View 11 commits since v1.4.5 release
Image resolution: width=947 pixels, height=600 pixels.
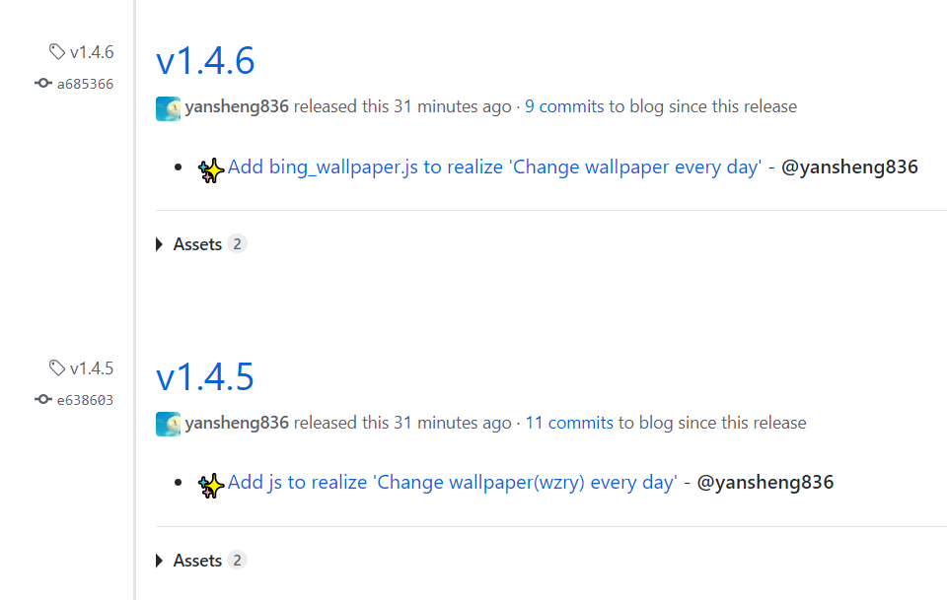569,423
